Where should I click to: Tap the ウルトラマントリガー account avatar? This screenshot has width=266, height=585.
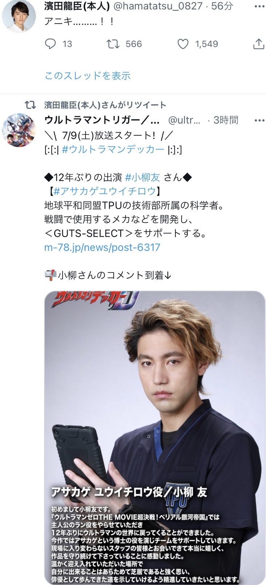coord(19,130)
